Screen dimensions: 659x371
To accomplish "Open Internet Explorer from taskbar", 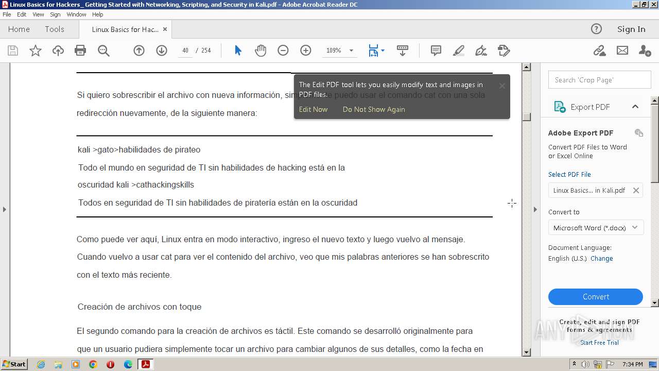I will (x=41, y=364).
